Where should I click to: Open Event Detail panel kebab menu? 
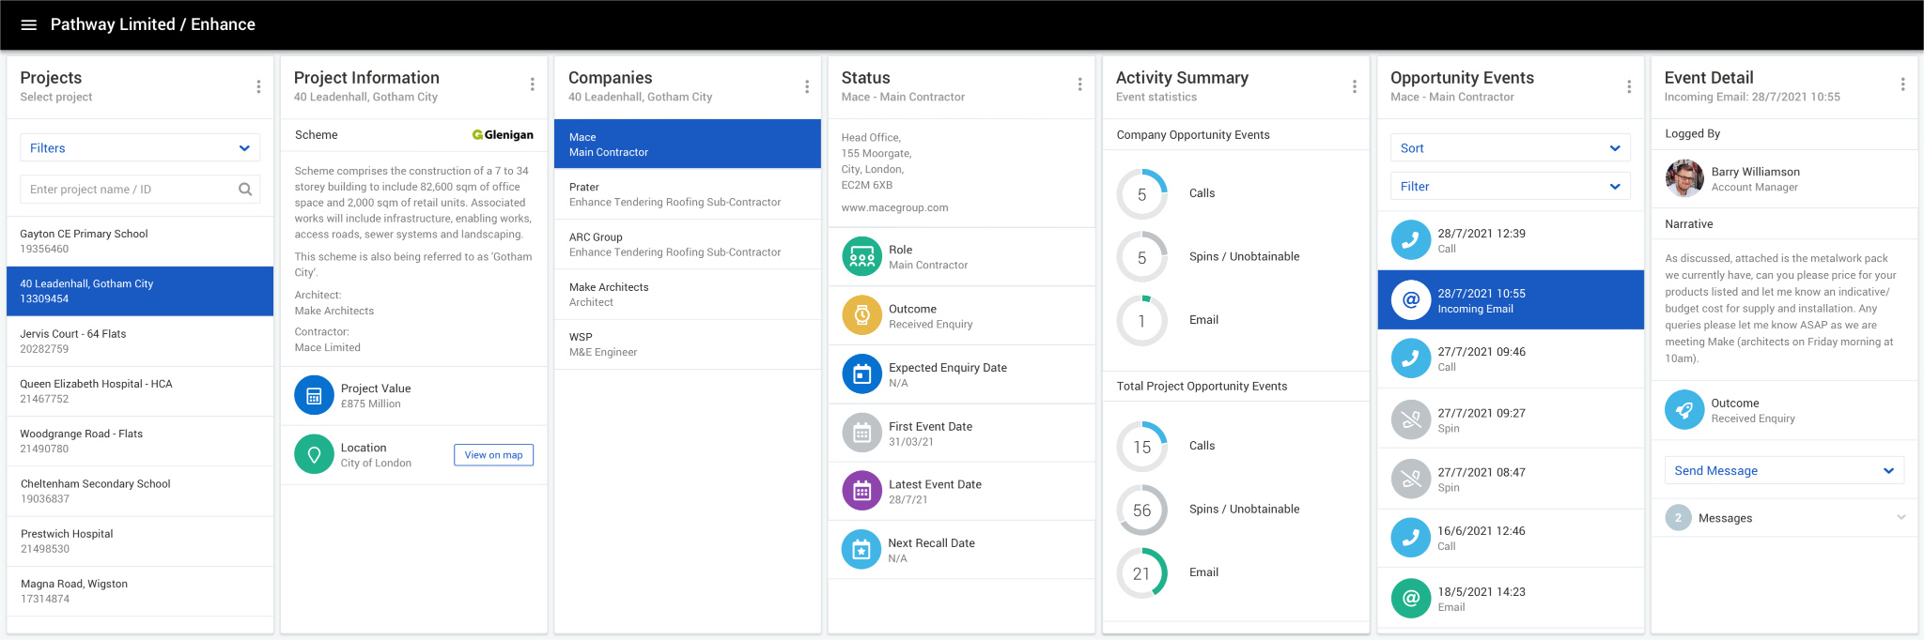tap(1903, 84)
